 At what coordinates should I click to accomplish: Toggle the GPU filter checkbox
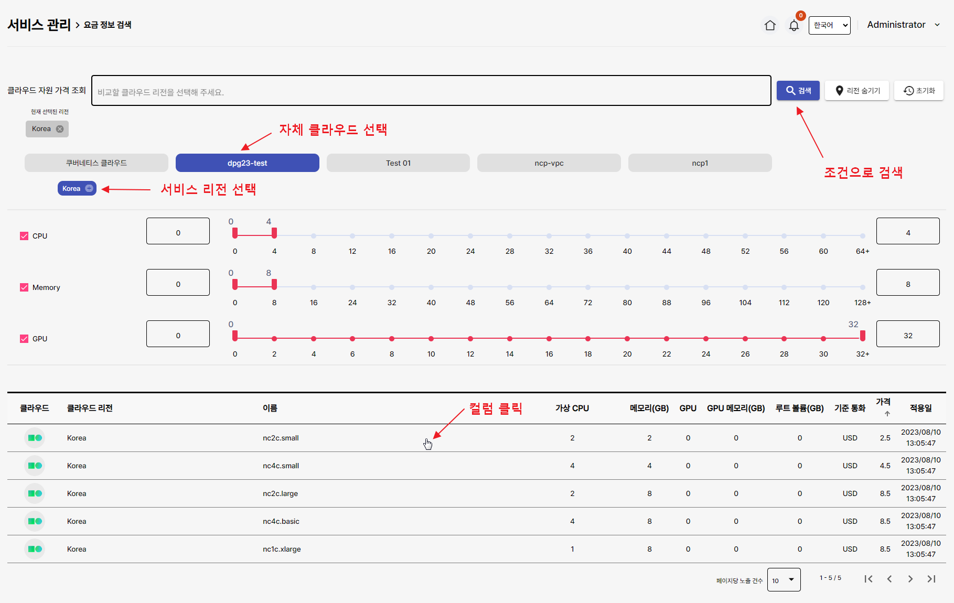24,338
